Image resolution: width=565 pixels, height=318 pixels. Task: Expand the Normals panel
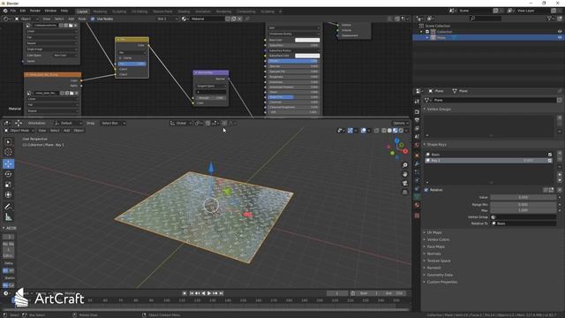pos(433,254)
